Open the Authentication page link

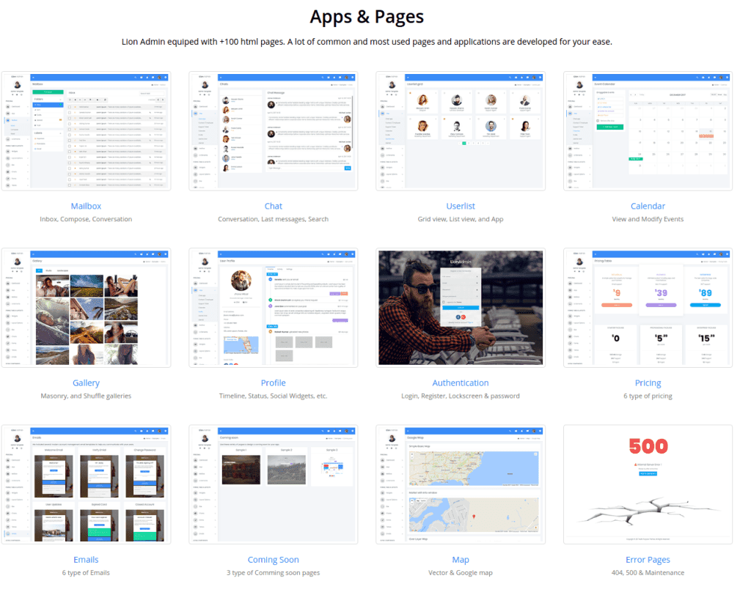tap(461, 382)
